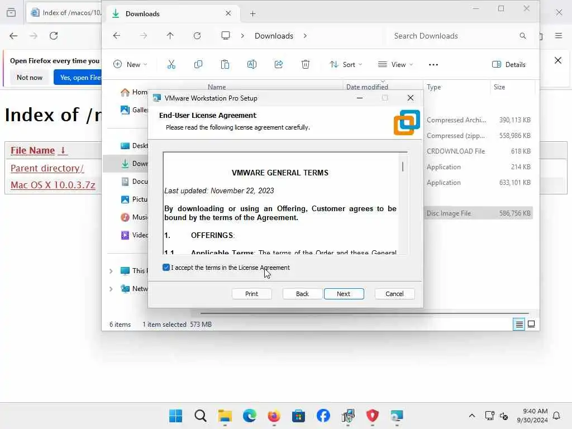The height and width of the screenshot is (429, 572).
Task: Click the search magnifier icon in Explorer
Action: 523,36
